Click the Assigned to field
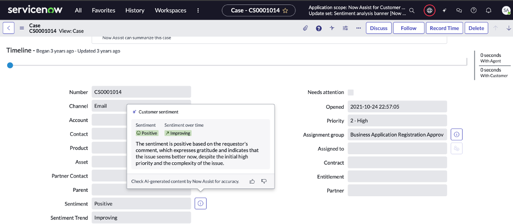This screenshot has height=224, width=513. coord(397,149)
